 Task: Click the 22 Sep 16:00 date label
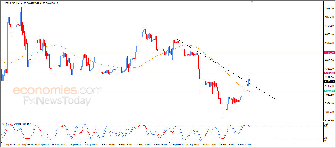point(210,144)
